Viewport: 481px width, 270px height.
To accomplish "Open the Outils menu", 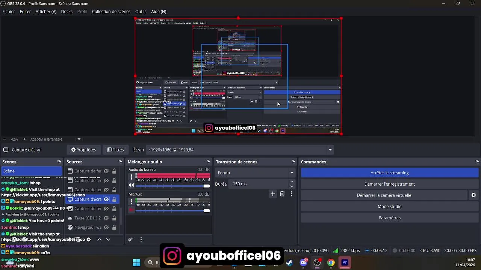I will tap(141, 12).
